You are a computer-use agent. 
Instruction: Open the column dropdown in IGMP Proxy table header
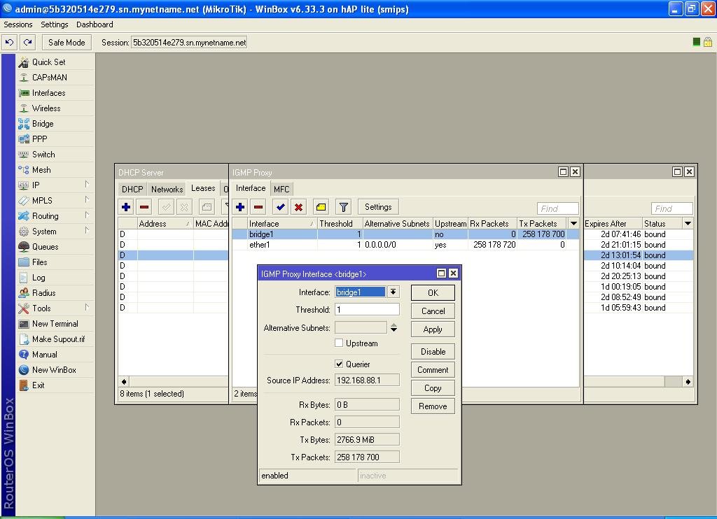tap(573, 224)
